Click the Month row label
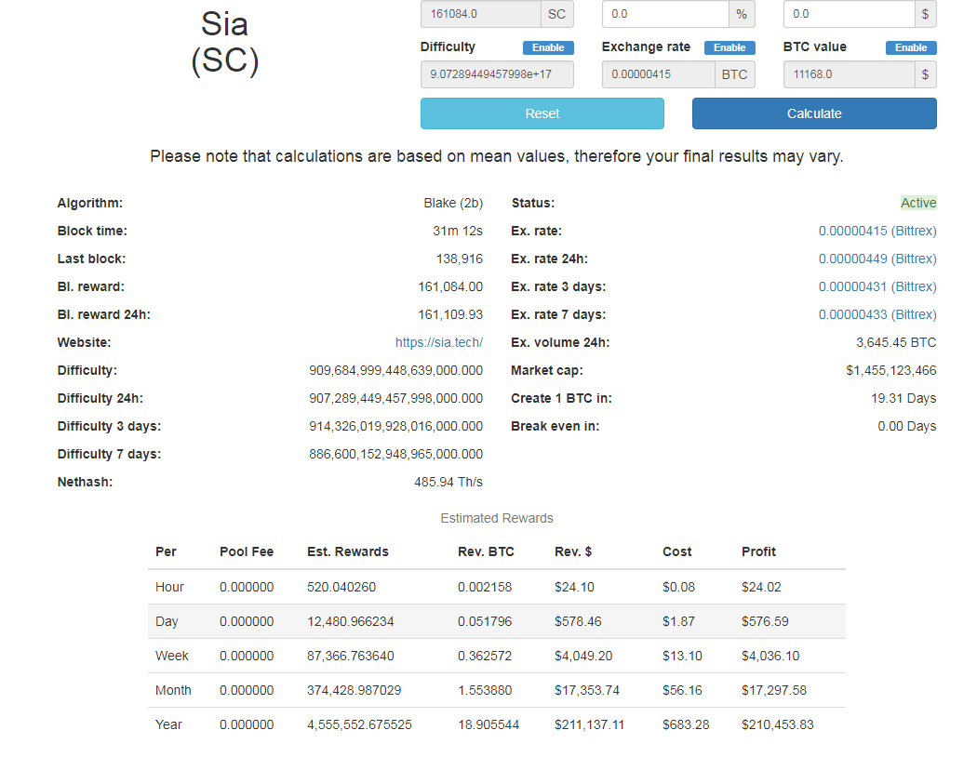 (173, 690)
